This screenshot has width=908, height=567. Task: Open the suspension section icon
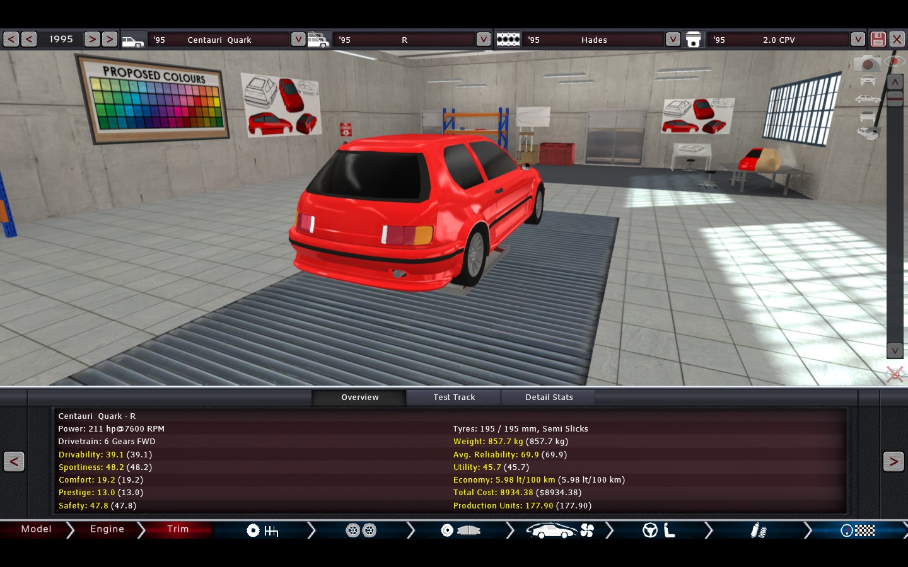coord(758,530)
